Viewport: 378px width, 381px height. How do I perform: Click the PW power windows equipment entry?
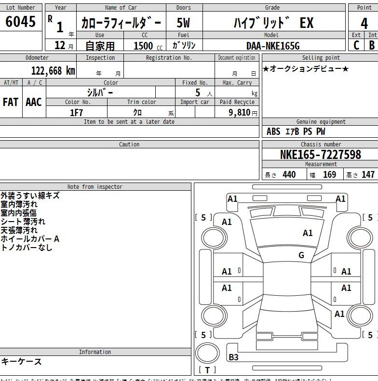click(321, 131)
